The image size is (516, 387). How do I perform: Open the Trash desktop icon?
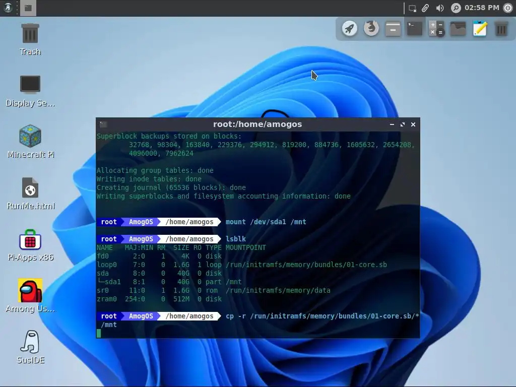tap(30, 39)
